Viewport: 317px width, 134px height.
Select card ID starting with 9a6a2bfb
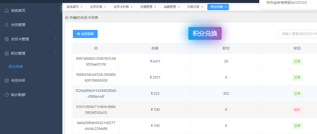tap(96, 126)
